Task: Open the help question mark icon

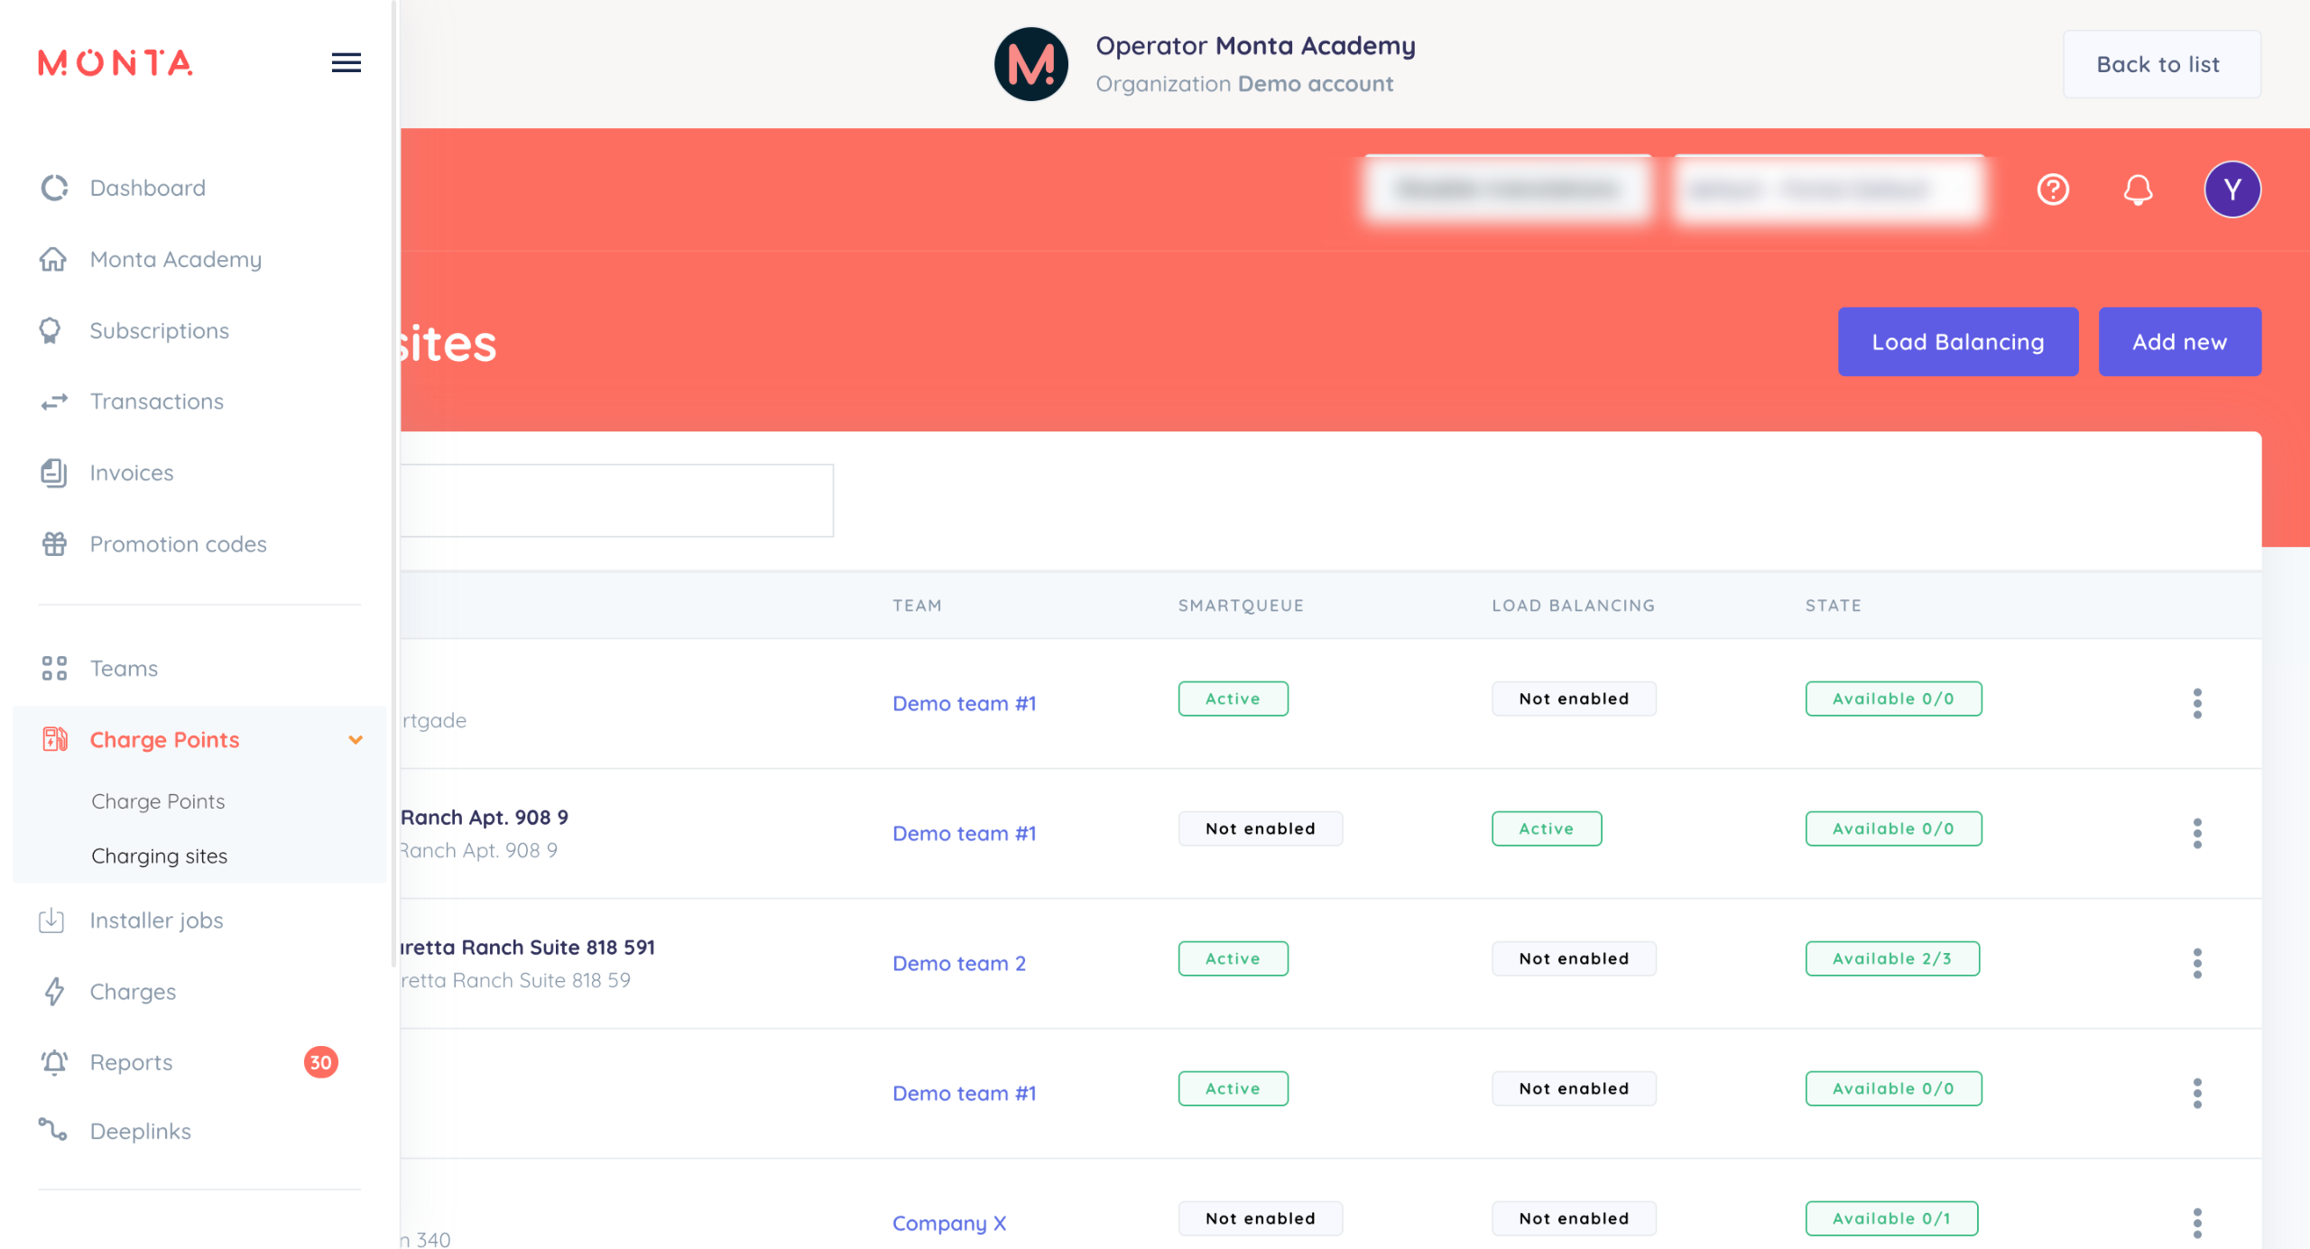Action: (2053, 190)
